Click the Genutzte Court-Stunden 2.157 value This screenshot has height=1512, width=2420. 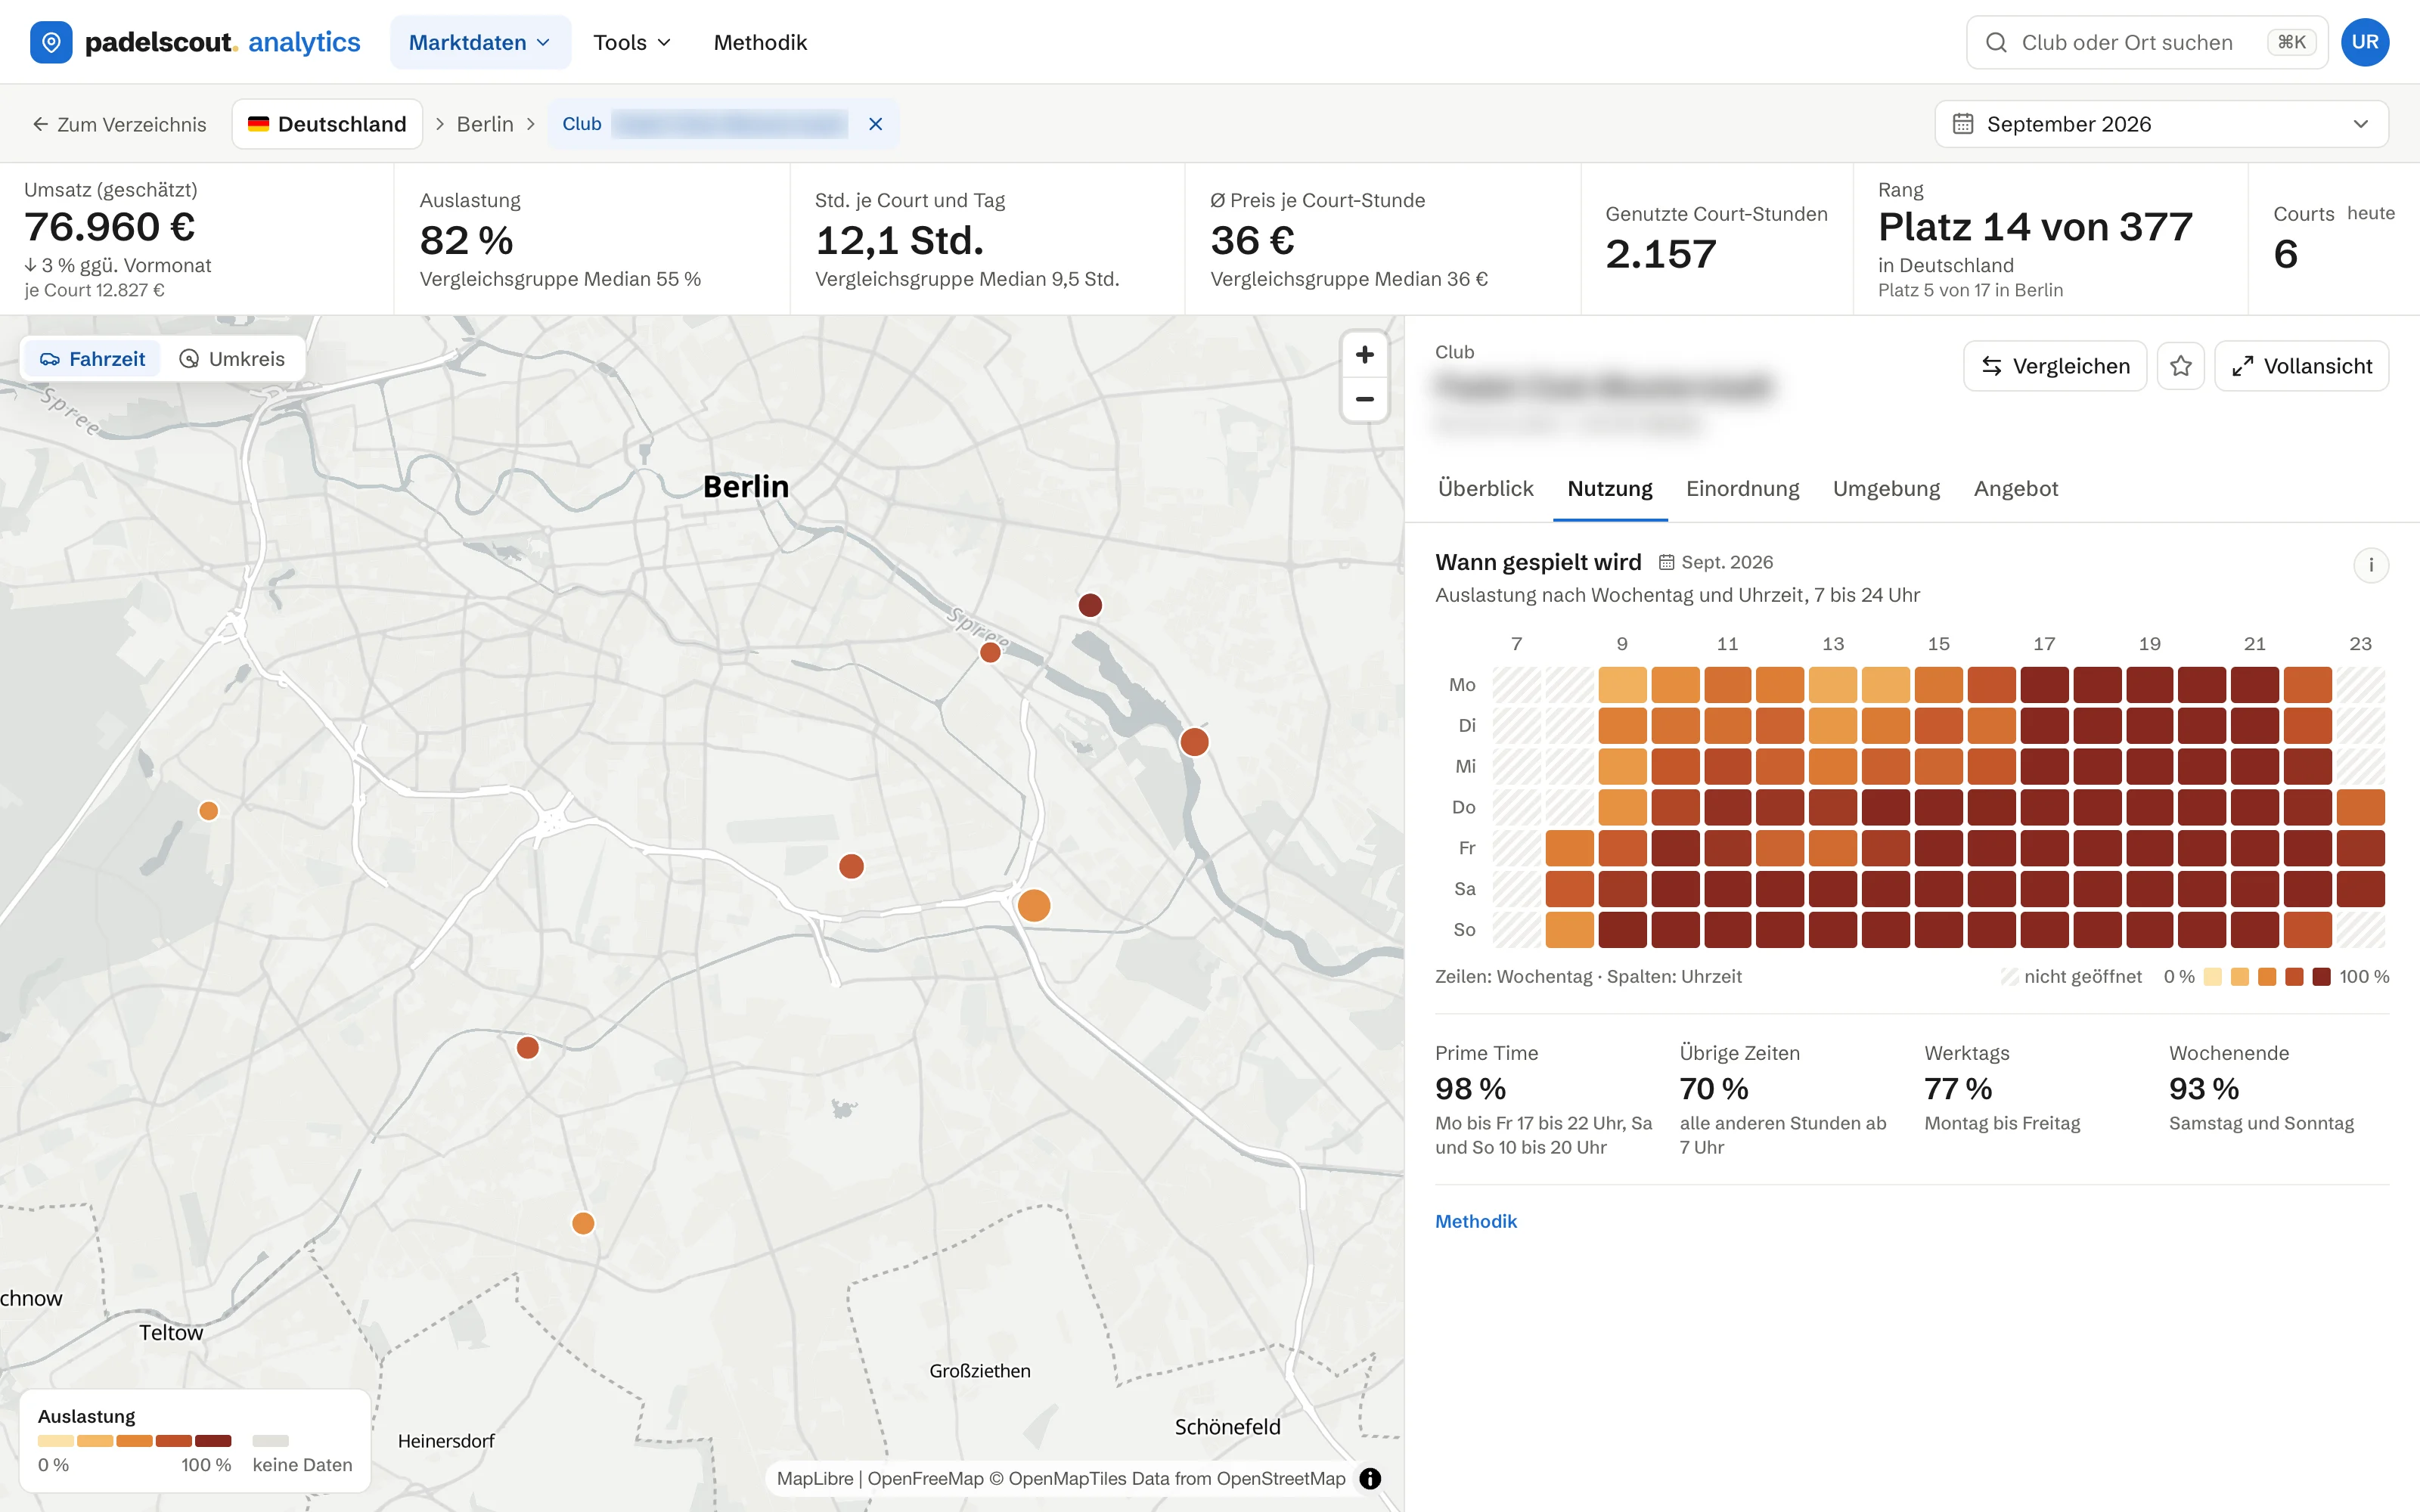pyautogui.click(x=1661, y=254)
